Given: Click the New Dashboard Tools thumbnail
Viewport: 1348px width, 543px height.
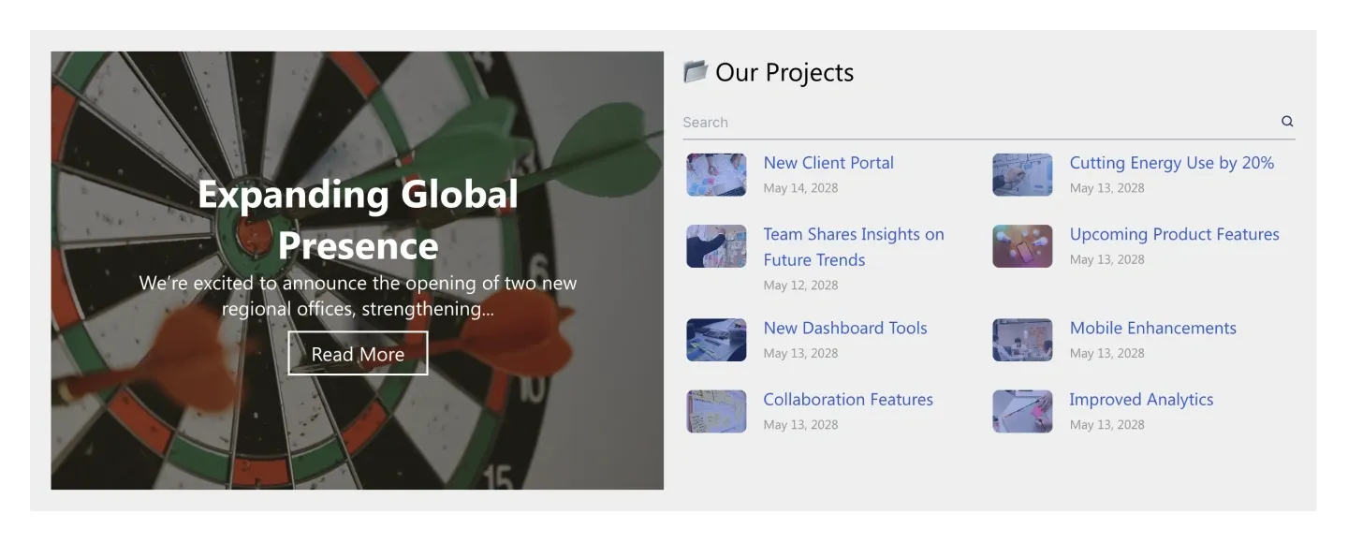Looking at the screenshot, I should click(716, 340).
